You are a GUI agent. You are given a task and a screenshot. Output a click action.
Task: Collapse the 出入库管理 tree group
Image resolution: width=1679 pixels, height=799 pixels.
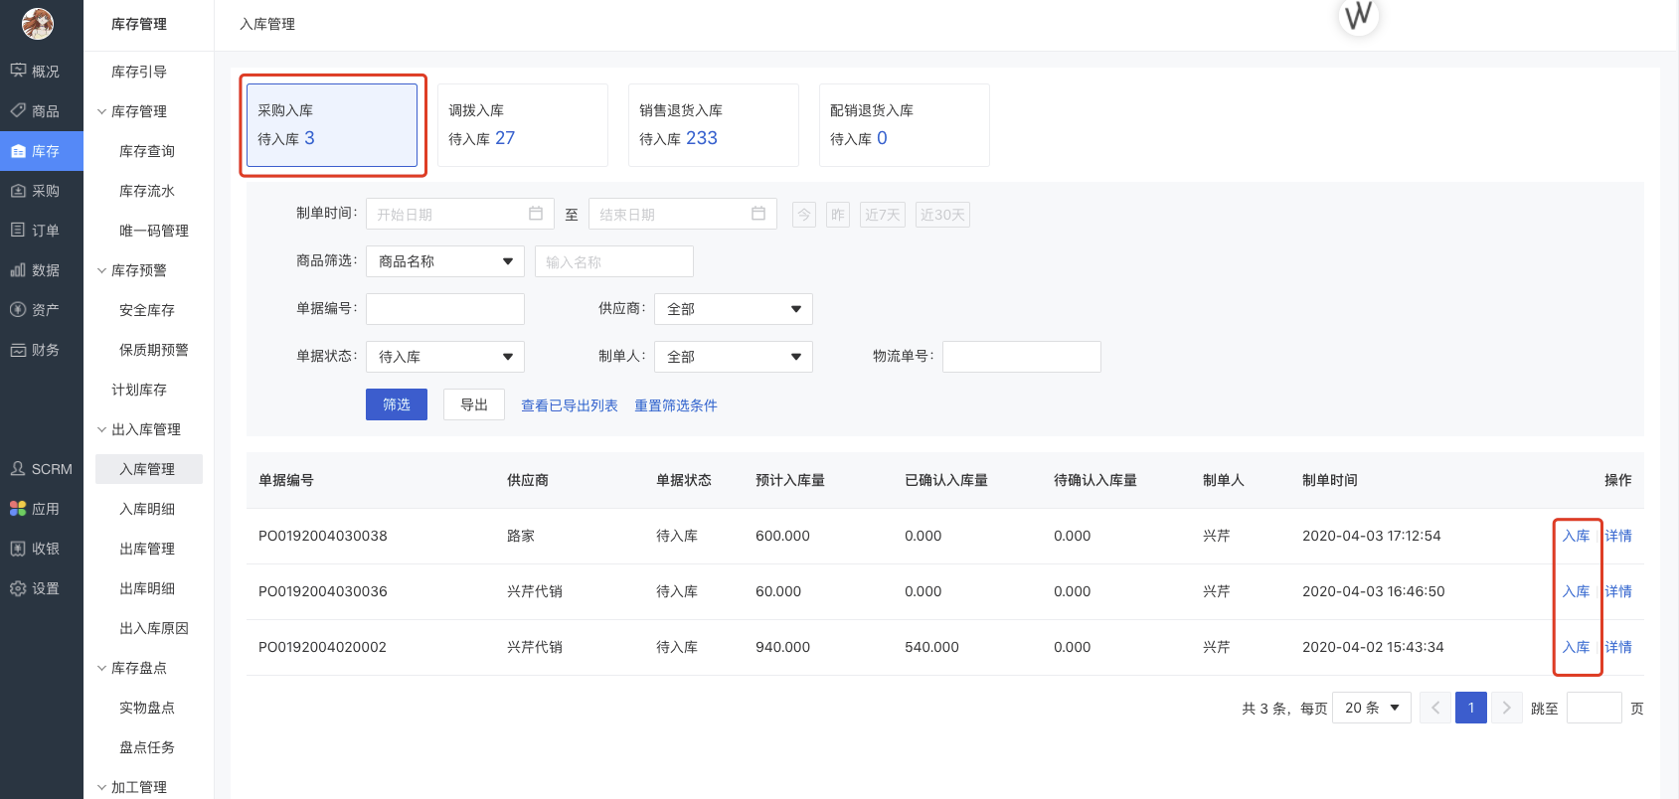click(101, 429)
